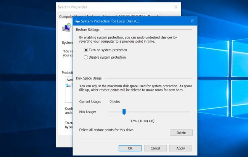The height and width of the screenshot is (157, 248).
Task: Click the Max Usage slider track right side
Action: point(158,112)
